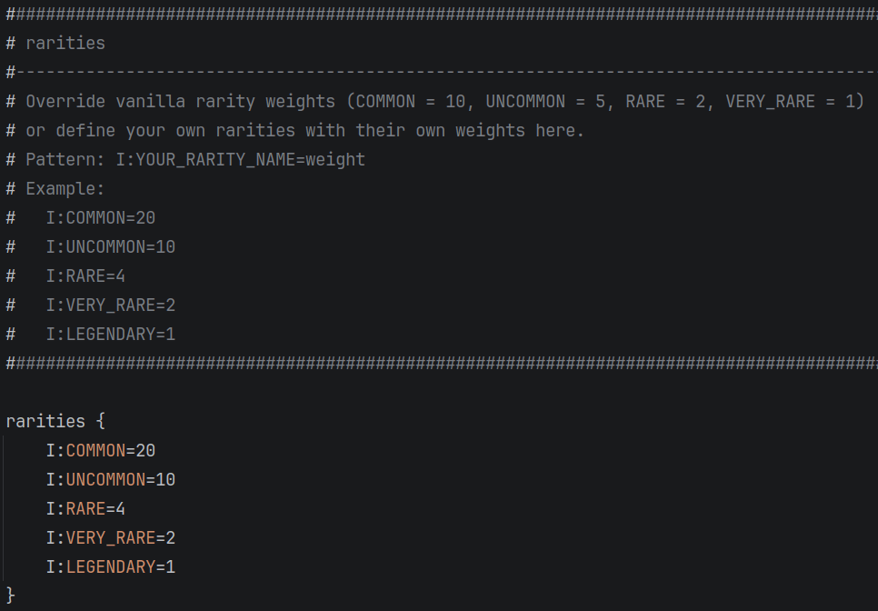878x611 pixels.
Task: Place cursor on value 1 after orange LEGENDARY=
Action: 171,567
